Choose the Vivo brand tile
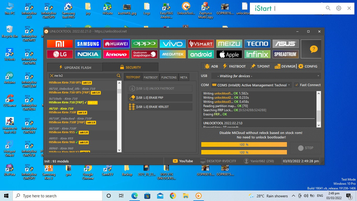 (172, 44)
